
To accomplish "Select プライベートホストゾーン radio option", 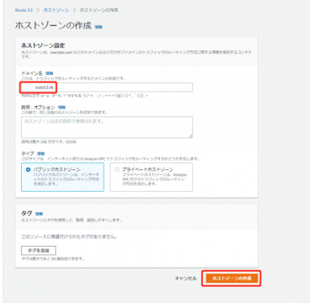I will (117, 170).
